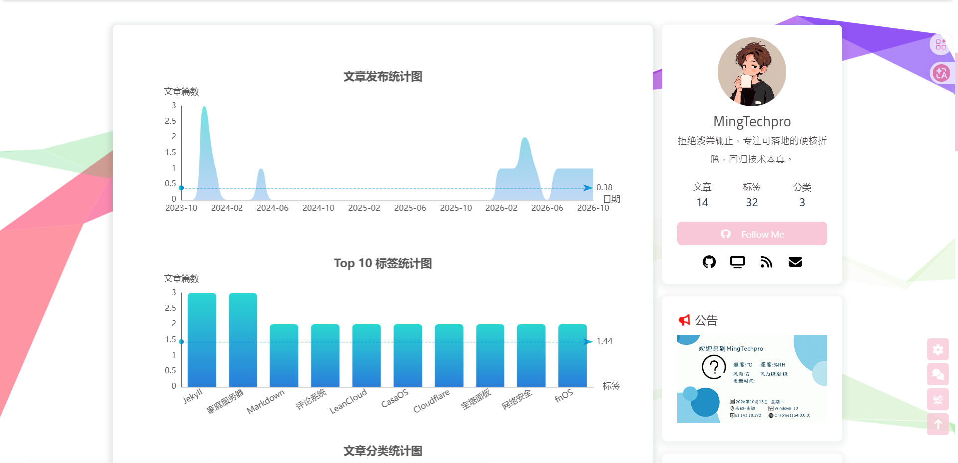
Task: Open the 文章 count 14 link
Action: [702, 195]
